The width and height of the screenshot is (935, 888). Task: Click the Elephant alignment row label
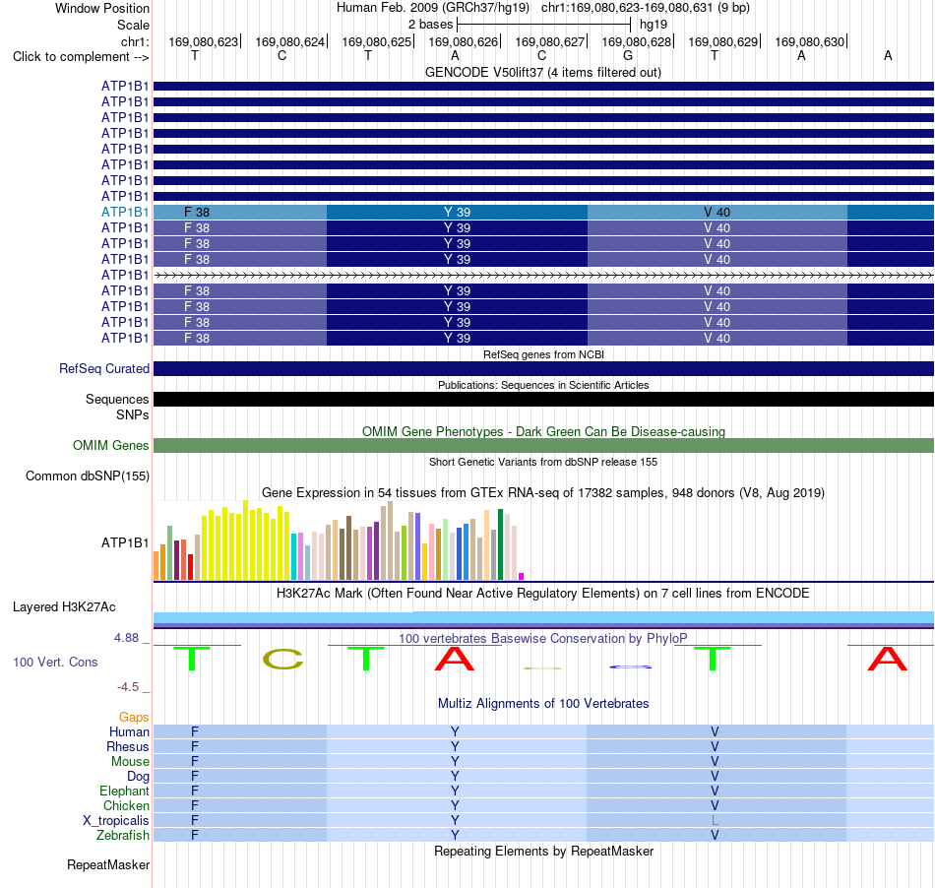(124, 791)
